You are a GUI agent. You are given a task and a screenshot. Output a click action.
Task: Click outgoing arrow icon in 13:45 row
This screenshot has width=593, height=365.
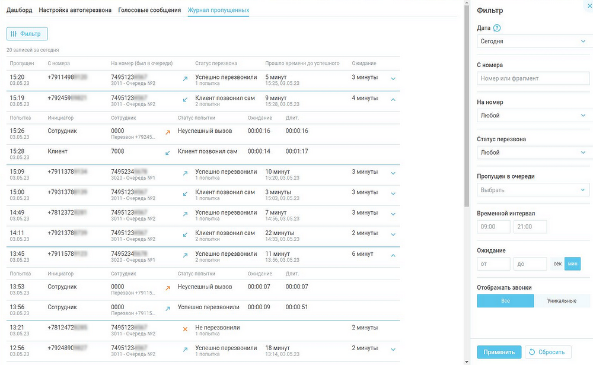click(185, 256)
